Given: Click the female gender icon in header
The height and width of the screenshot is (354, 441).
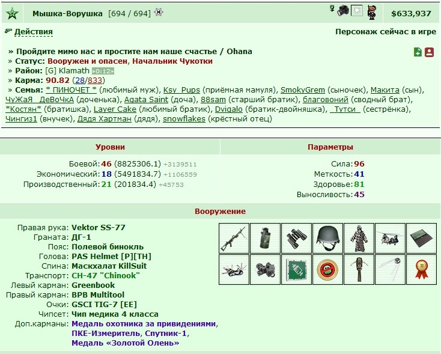Looking at the screenshot, I should pyautogui.click(x=332, y=8).
